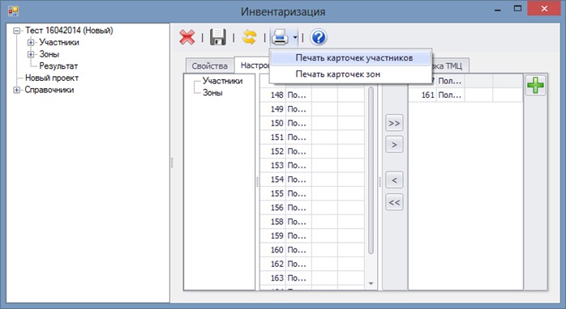The height and width of the screenshot is (309, 566).
Task: Select Справочники label in tree
Action: click(49, 90)
